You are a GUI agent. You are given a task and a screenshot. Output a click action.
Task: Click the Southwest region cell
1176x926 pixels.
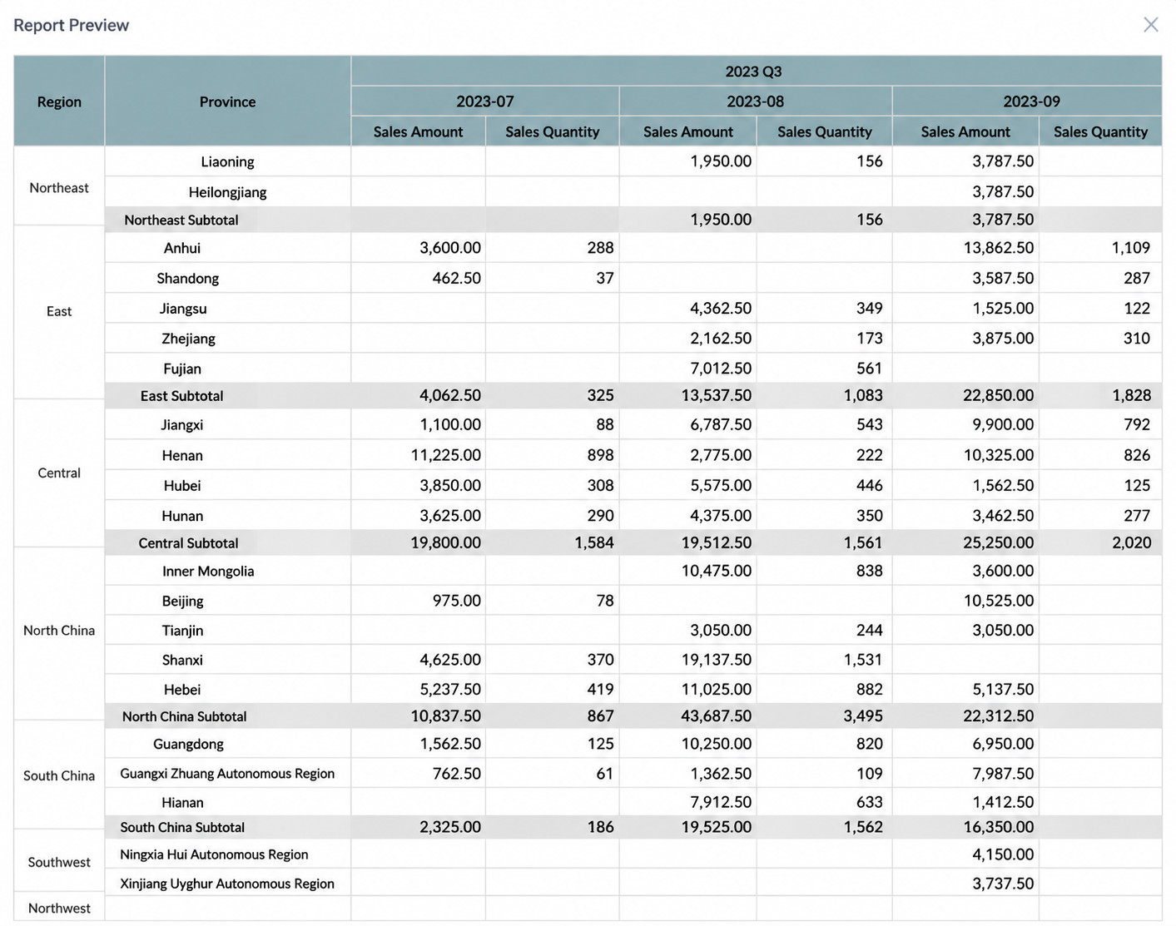pyautogui.click(x=59, y=863)
